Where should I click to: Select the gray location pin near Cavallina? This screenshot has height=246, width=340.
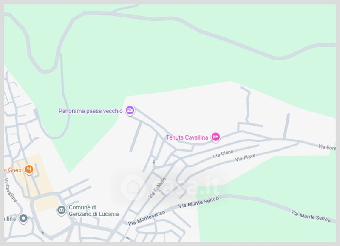click(23, 218)
